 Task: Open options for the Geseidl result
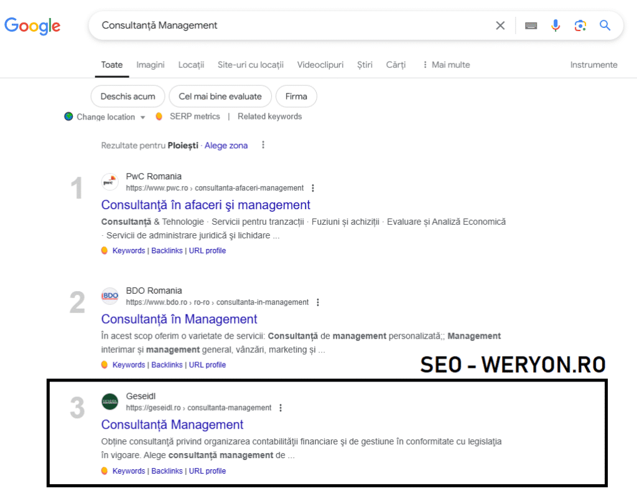point(281,408)
